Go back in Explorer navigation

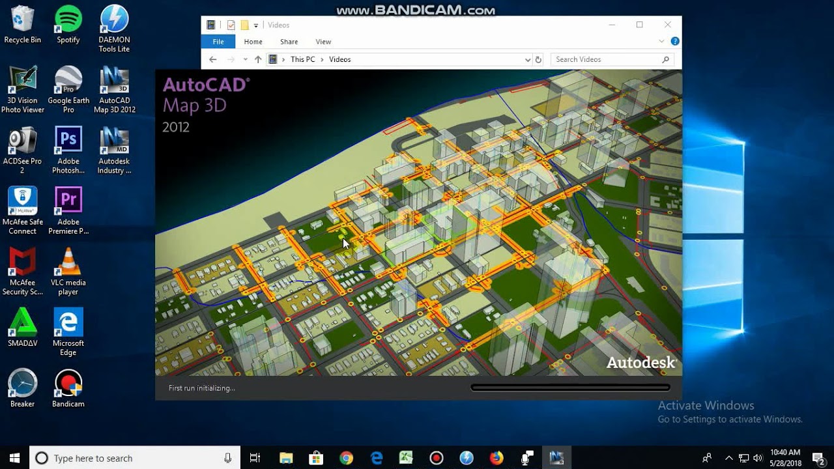click(x=212, y=59)
